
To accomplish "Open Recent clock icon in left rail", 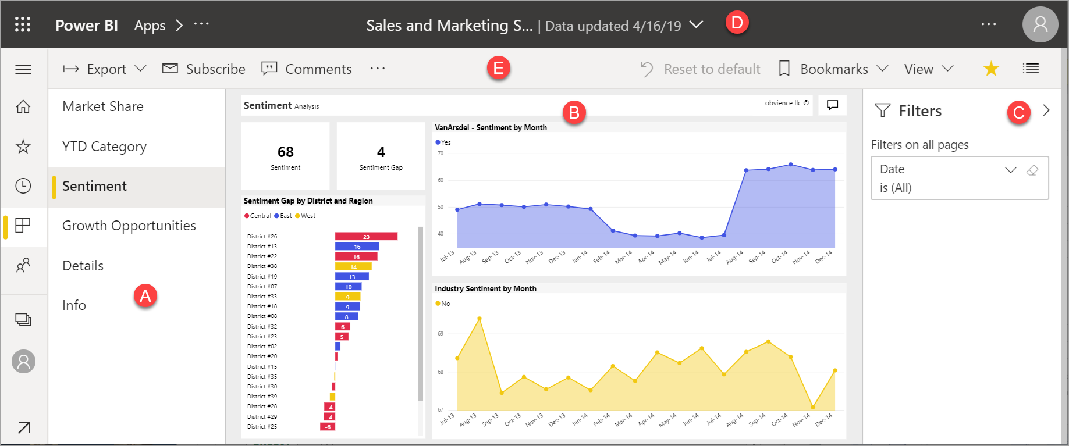I will (x=23, y=185).
